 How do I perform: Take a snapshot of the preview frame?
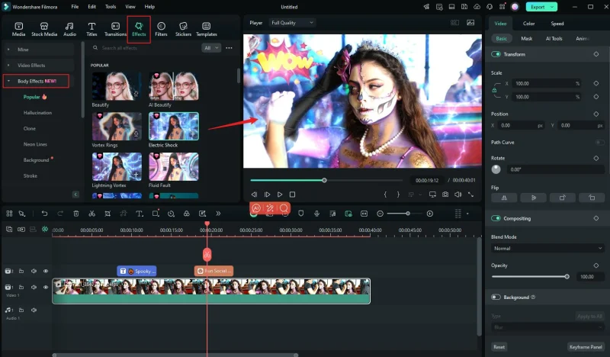pos(445,195)
